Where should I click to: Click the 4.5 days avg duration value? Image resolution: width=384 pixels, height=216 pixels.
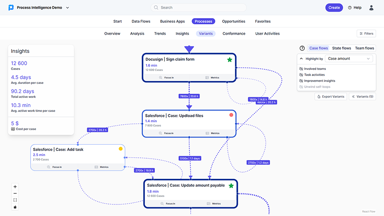(x=21, y=77)
